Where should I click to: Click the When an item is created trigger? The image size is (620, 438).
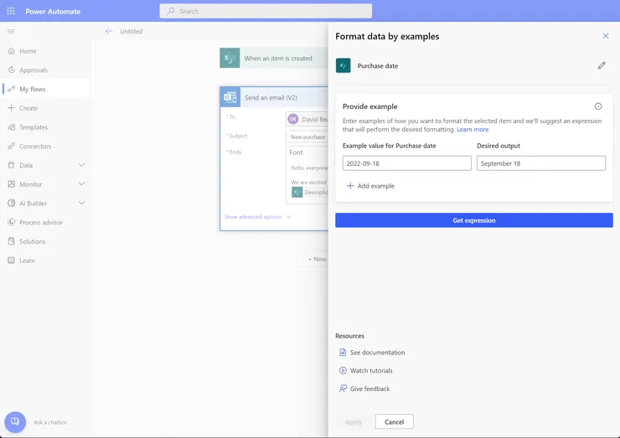pyautogui.click(x=274, y=58)
